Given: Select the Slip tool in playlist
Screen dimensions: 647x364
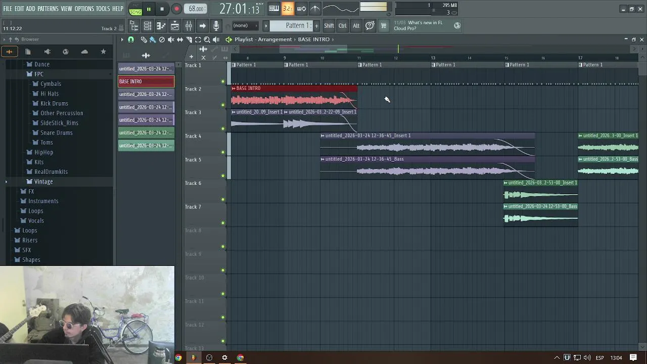Looking at the screenshot, I should tap(180, 39).
